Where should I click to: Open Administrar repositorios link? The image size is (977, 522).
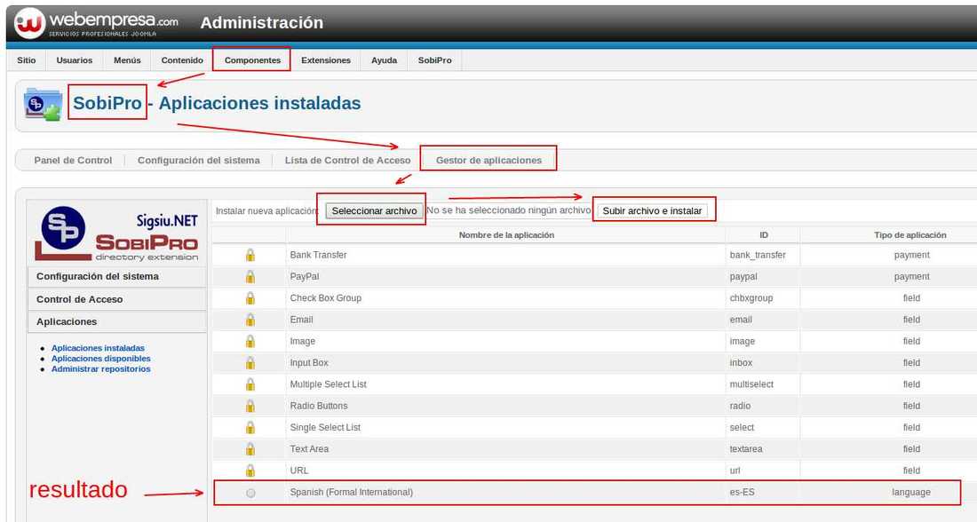pyautogui.click(x=101, y=369)
